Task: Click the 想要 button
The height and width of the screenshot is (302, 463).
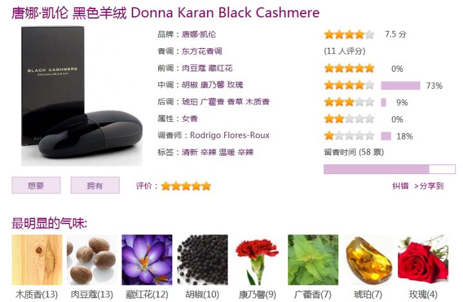Action: [36, 185]
